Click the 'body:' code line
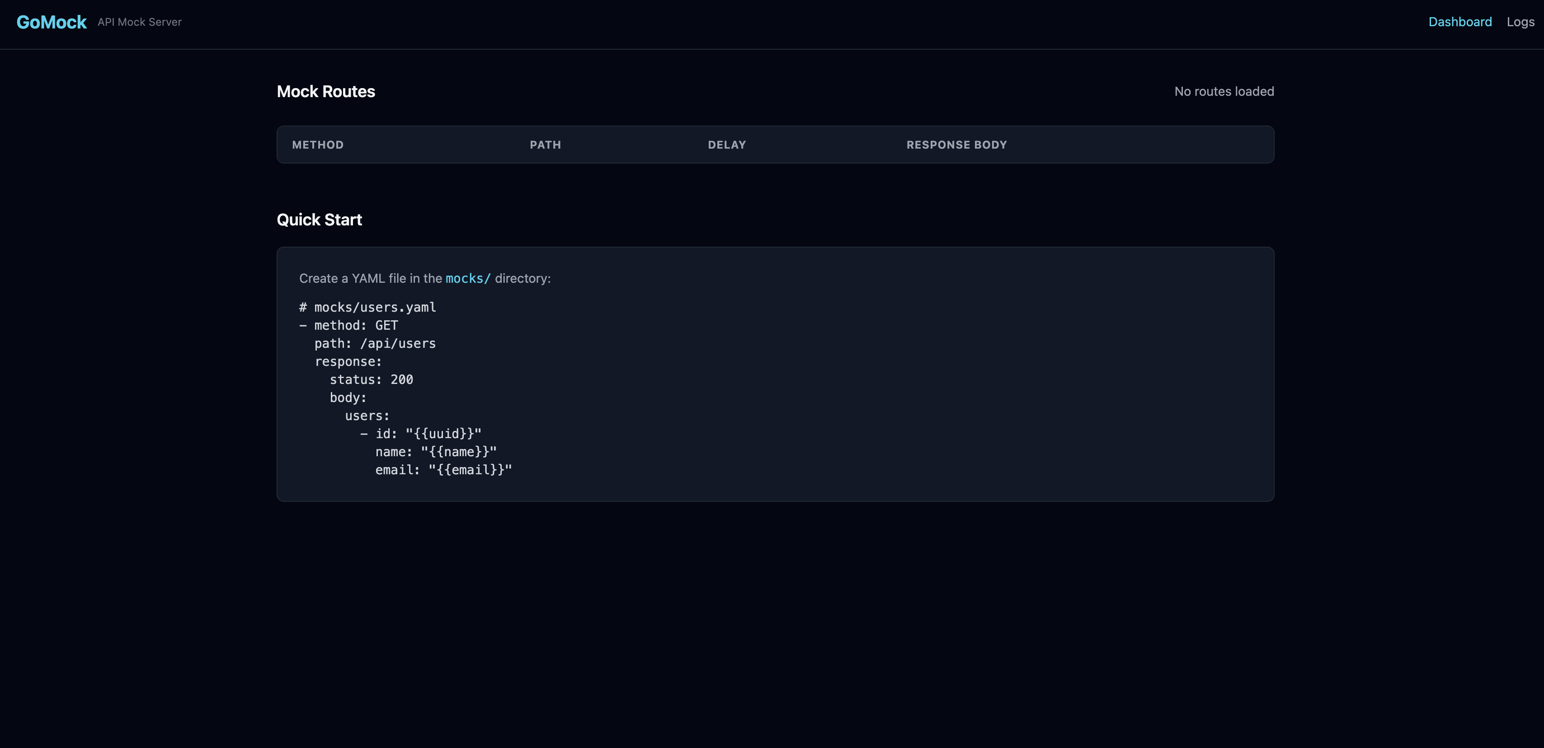Viewport: 1544px width, 748px height. click(348, 397)
